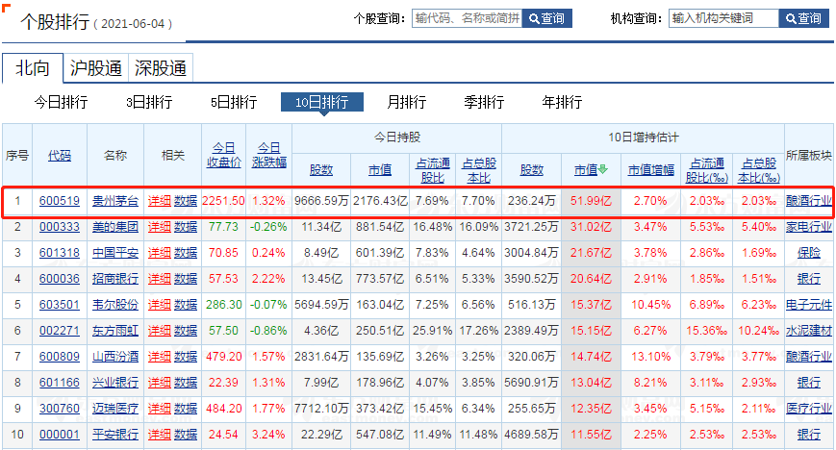Sort by 今日收盘价 column header
Image resolution: width=836 pixels, height=450 pixels.
(224, 155)
